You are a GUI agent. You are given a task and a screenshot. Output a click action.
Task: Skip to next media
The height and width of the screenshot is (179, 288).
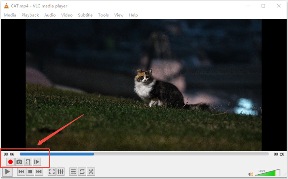[39, 172]
